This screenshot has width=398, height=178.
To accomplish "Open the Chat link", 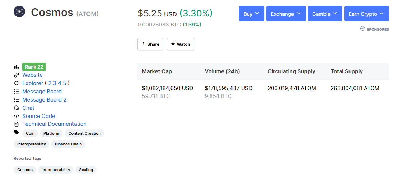I will pyautogui.click(x=28, y=108).
